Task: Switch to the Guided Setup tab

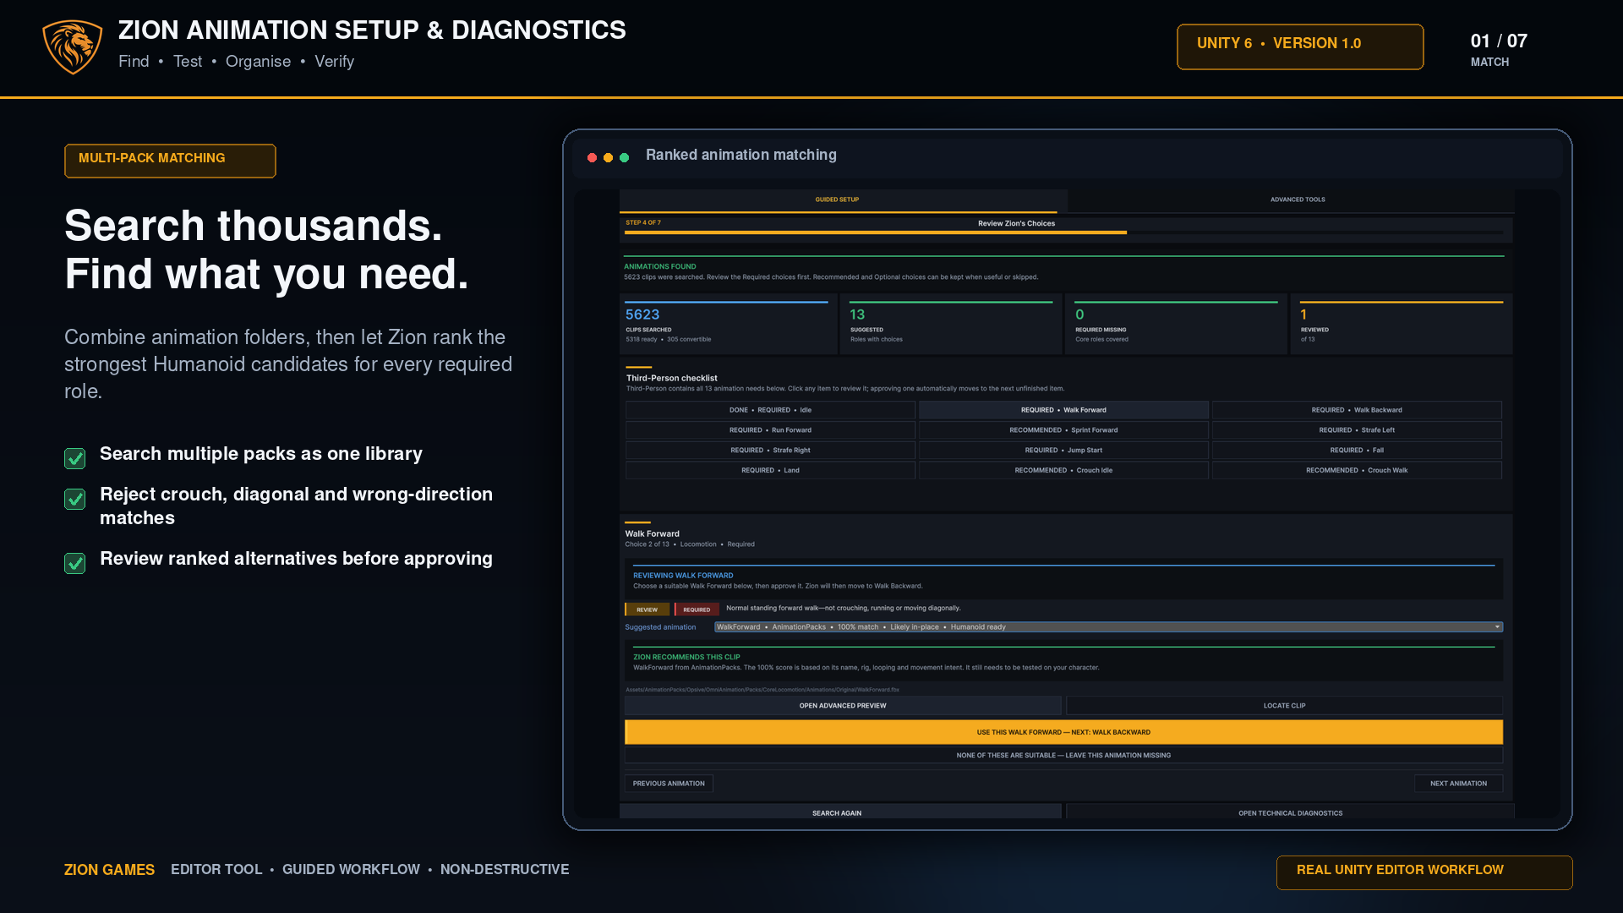Action: [x=838, y=200]
